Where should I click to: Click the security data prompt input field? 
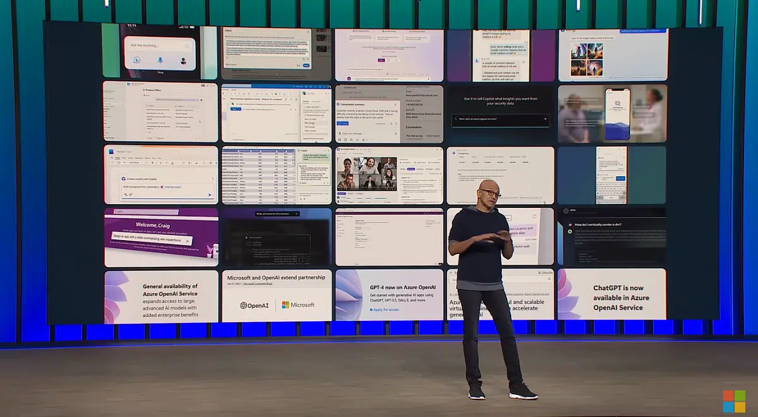click(500, 119)
